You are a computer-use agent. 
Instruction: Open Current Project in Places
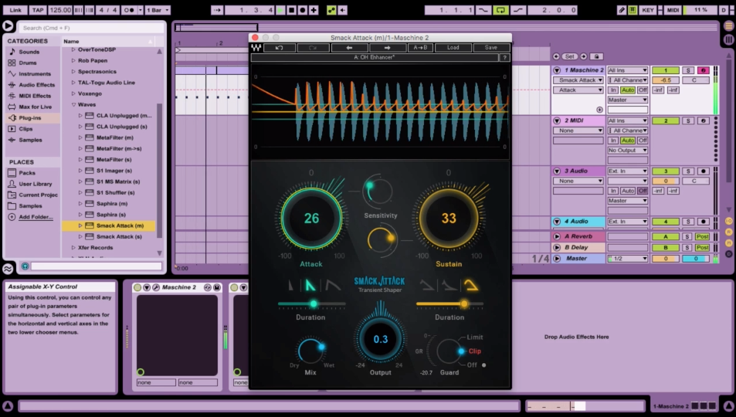pyautogui.click(x=38, y=195)
